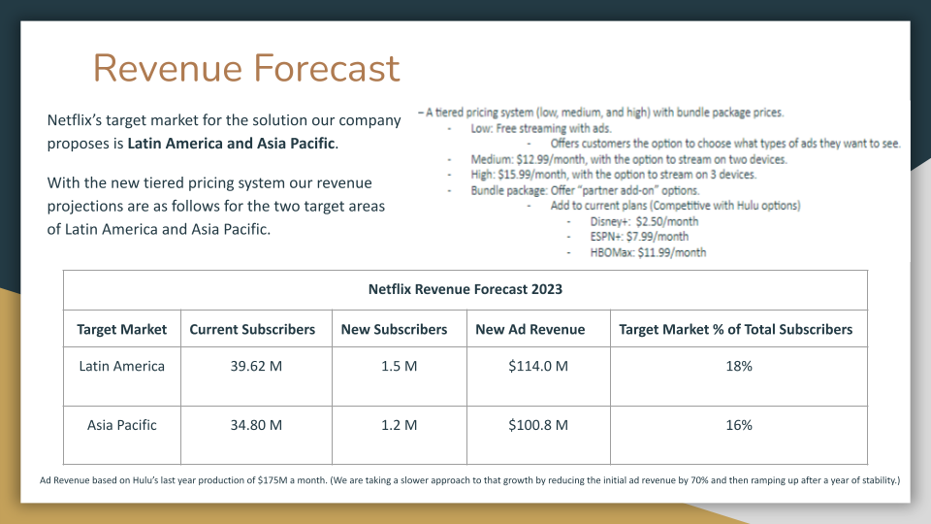This screenshot has height=524, width=931.
Task: Select the bold "Latin America and Asia Pacific" text
Action: 232,144
